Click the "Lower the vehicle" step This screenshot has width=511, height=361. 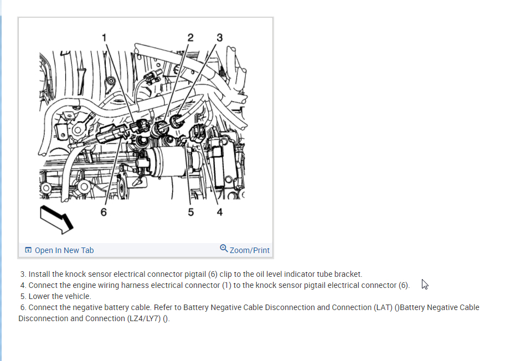[x=56, y=296]
